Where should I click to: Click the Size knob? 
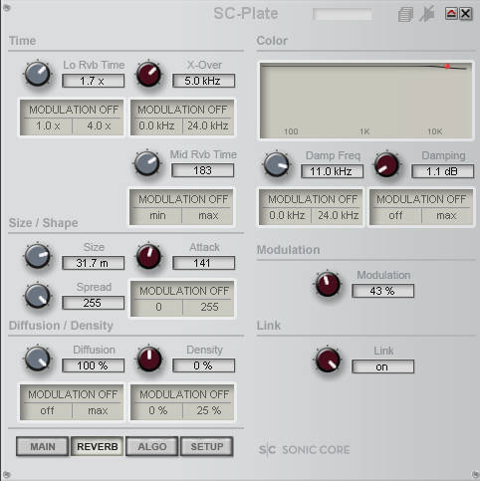(38, 256)
